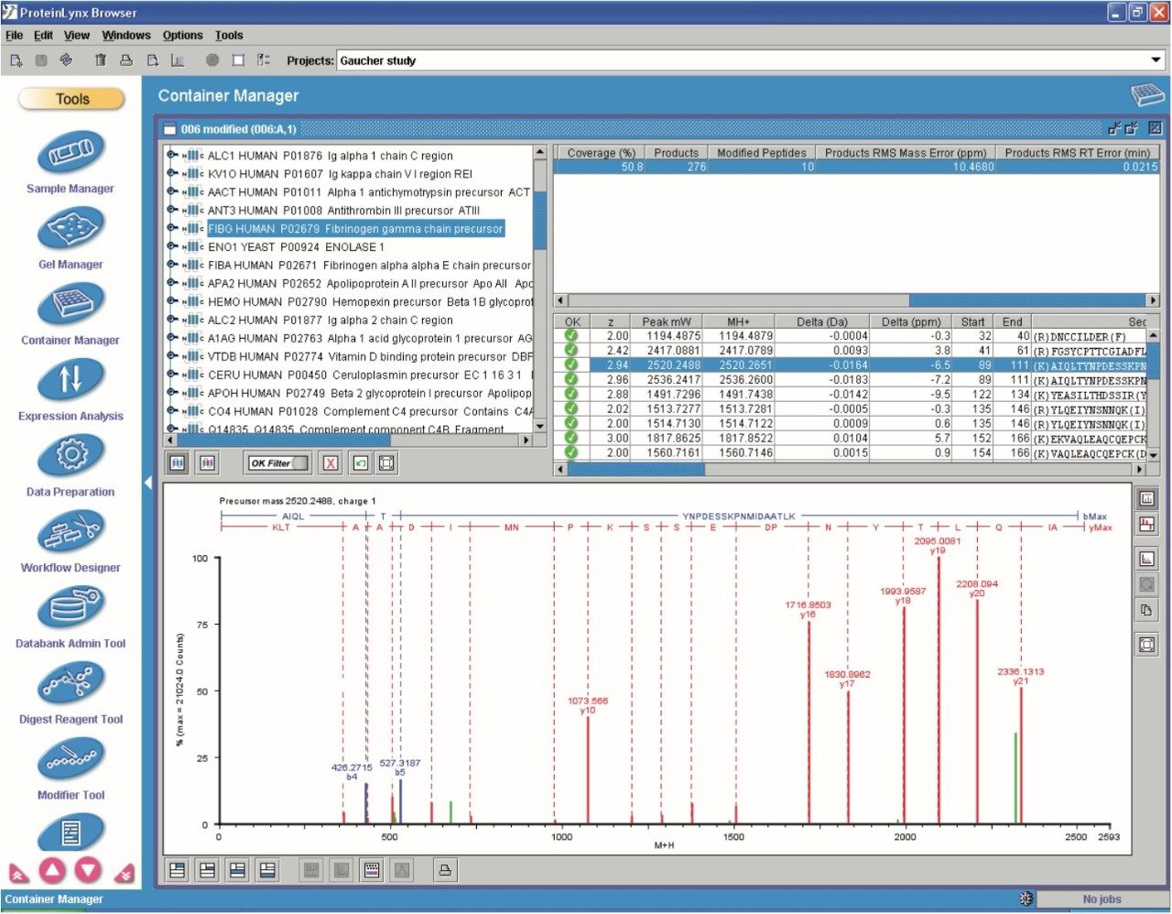Click the new document icon in main toolbar
The height and width of the screenshot is (914, 1172).
16,60
